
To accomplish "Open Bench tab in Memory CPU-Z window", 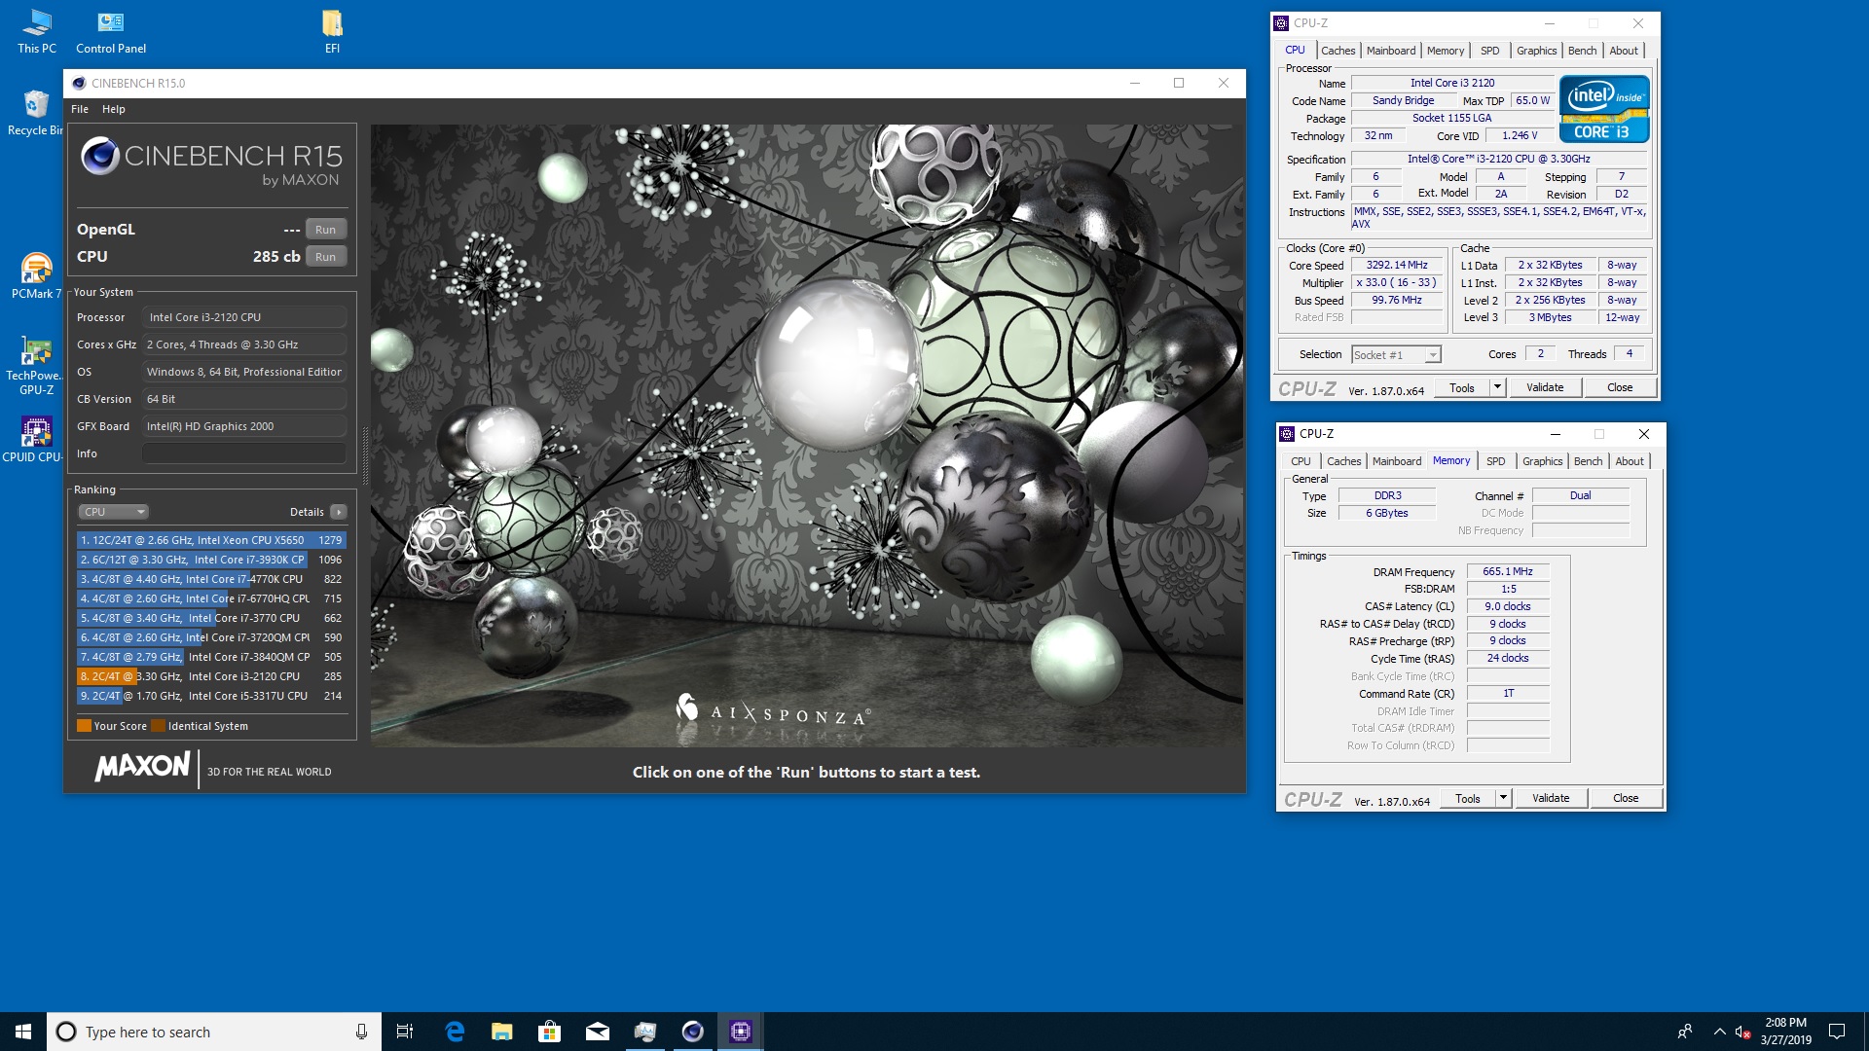I will 1588,461.
